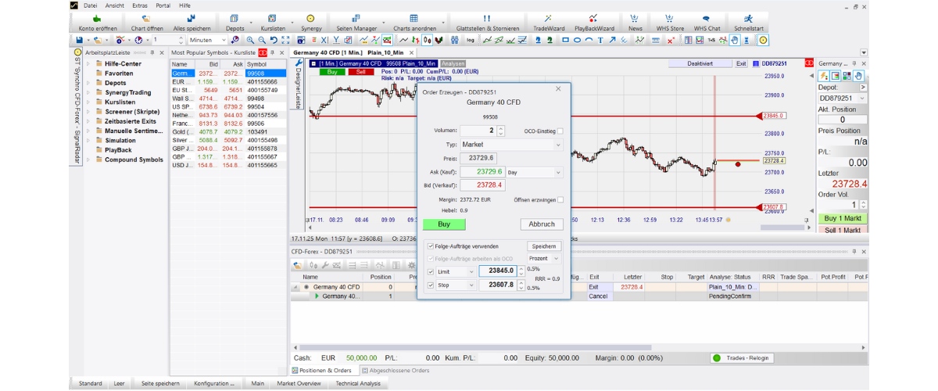Launch the PlayBackWizard
The image size is (938, 391).
pos(593,17)
